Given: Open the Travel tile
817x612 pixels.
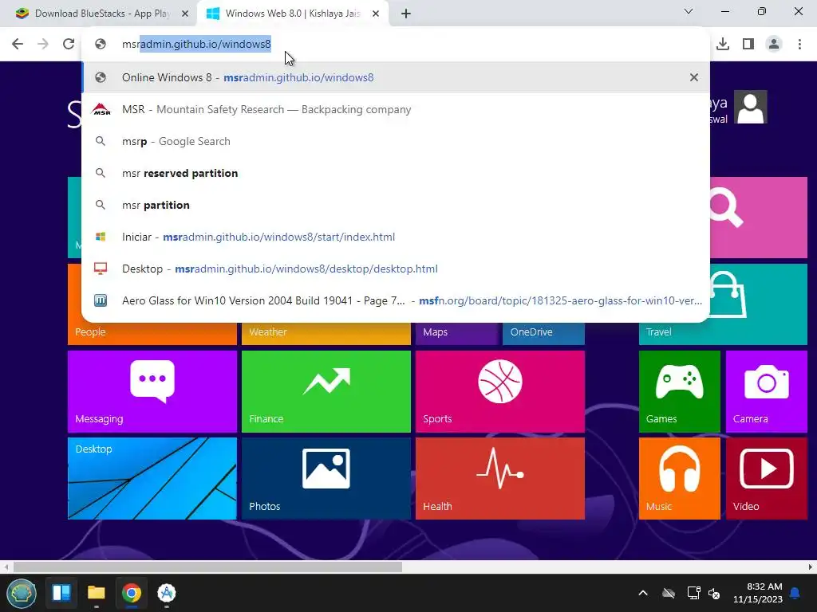Looking at the screenshot, I should point(723,332).
